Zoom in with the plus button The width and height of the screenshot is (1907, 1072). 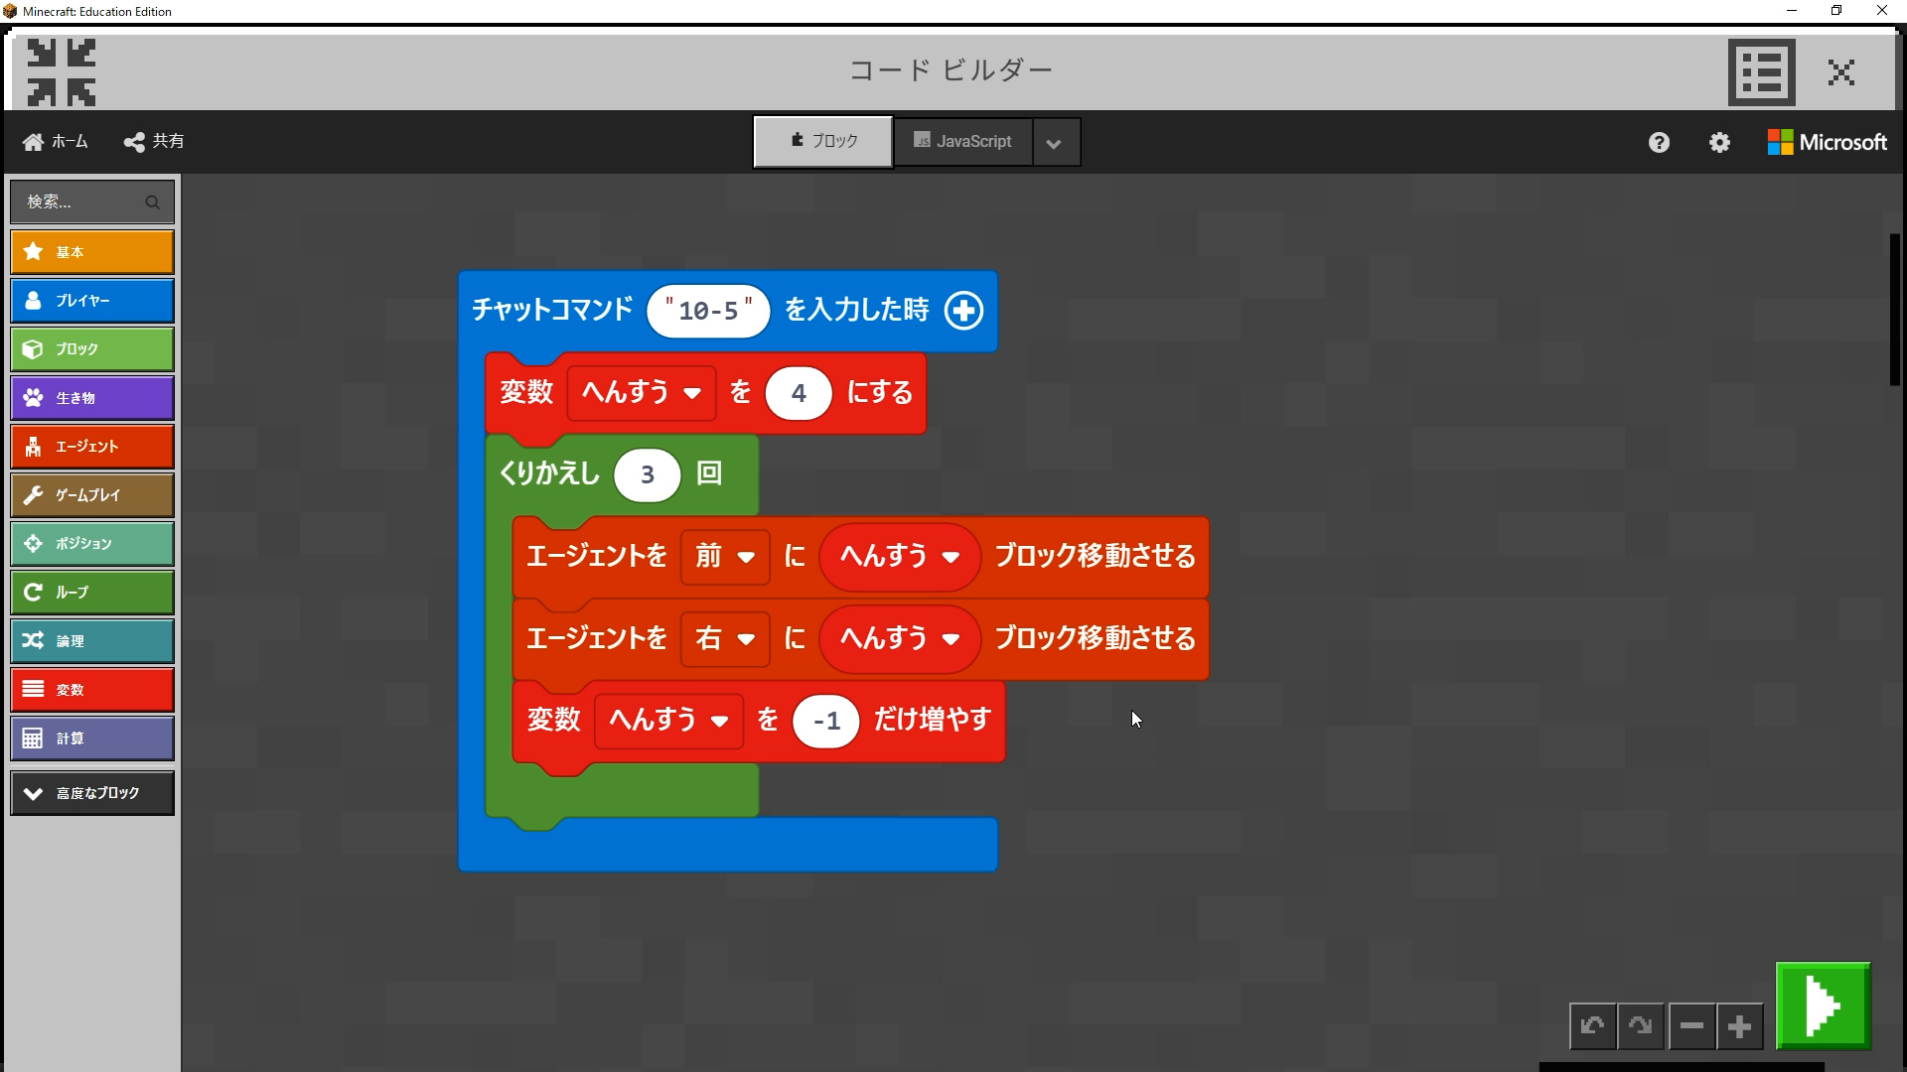click(1739, 1026)
